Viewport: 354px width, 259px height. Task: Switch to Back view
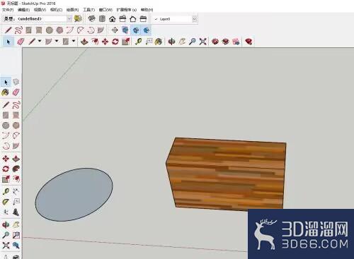click(133, 18)
